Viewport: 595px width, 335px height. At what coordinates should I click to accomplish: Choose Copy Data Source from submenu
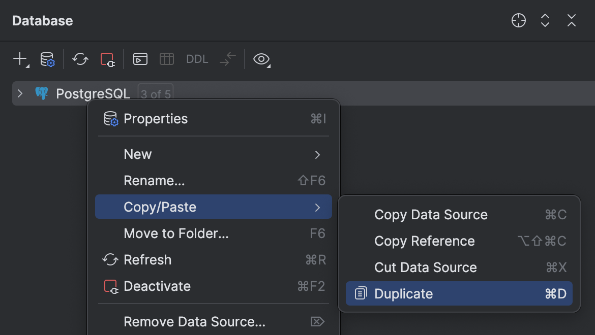point(431,215)
